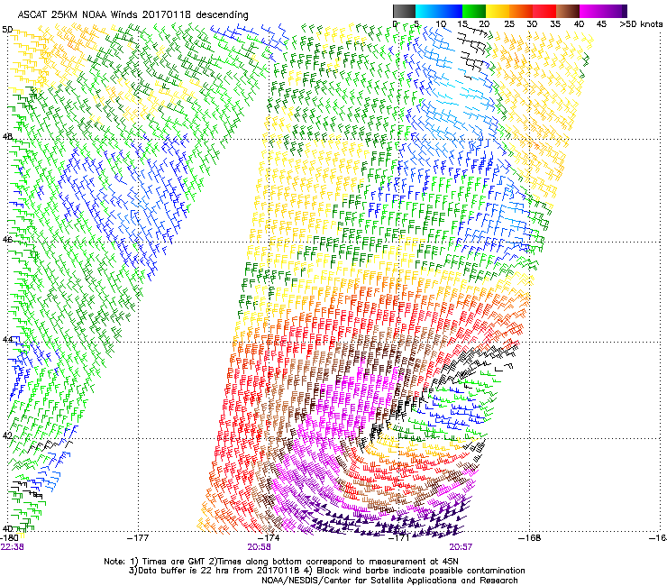Click the green 15-20 knots legend swatch
This screenshot has height=586, width=667.
[x=474, y=11]
